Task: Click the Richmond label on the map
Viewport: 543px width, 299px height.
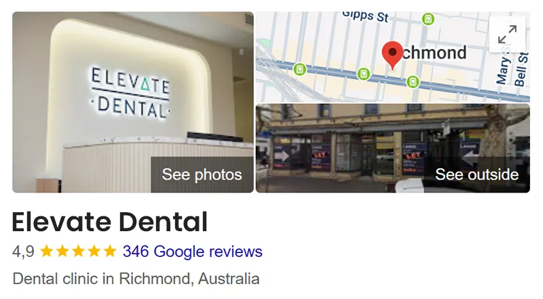Action: (434, 53)
